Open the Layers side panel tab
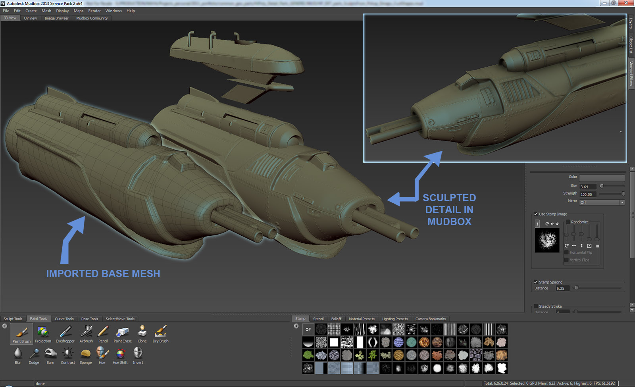Viewport: 635px width, 387px height. 631,23
